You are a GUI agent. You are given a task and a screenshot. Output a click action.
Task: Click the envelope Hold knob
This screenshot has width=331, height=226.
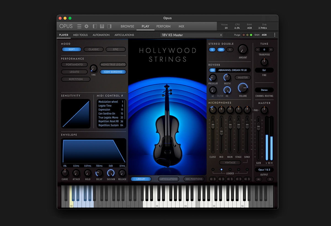point(88,173)
